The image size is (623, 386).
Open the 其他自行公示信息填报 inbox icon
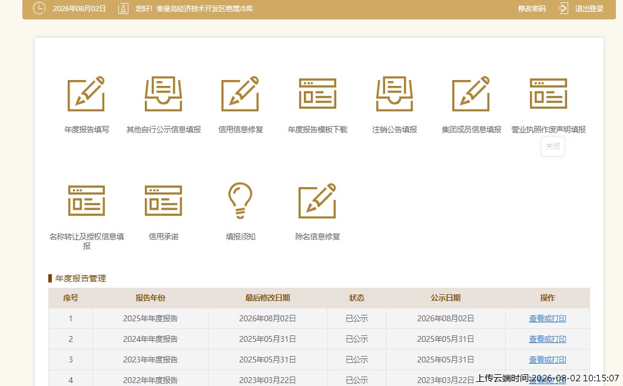pyautogui.click(x=163, y=94)
